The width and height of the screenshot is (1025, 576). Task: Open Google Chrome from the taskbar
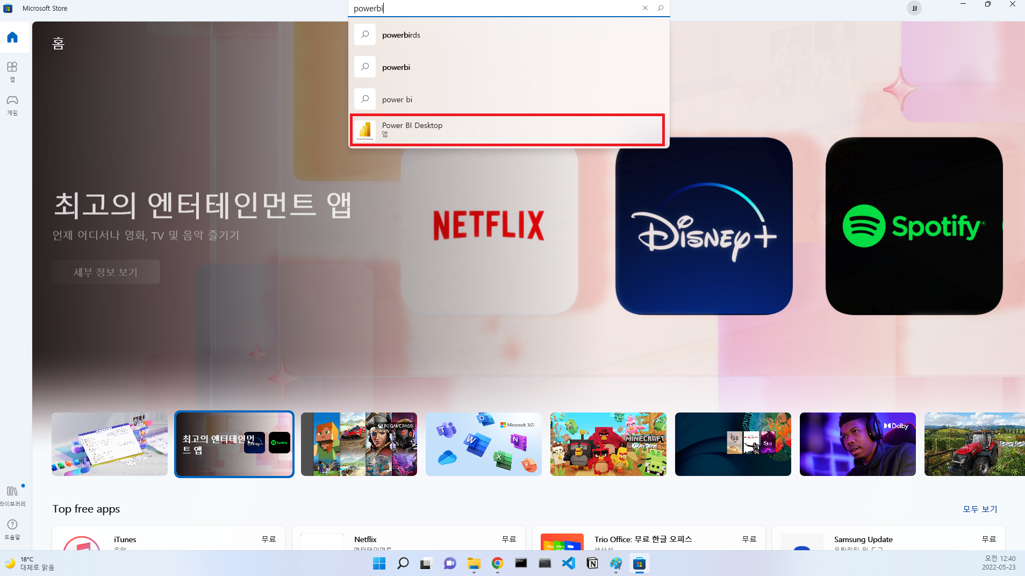click(497, 563)
